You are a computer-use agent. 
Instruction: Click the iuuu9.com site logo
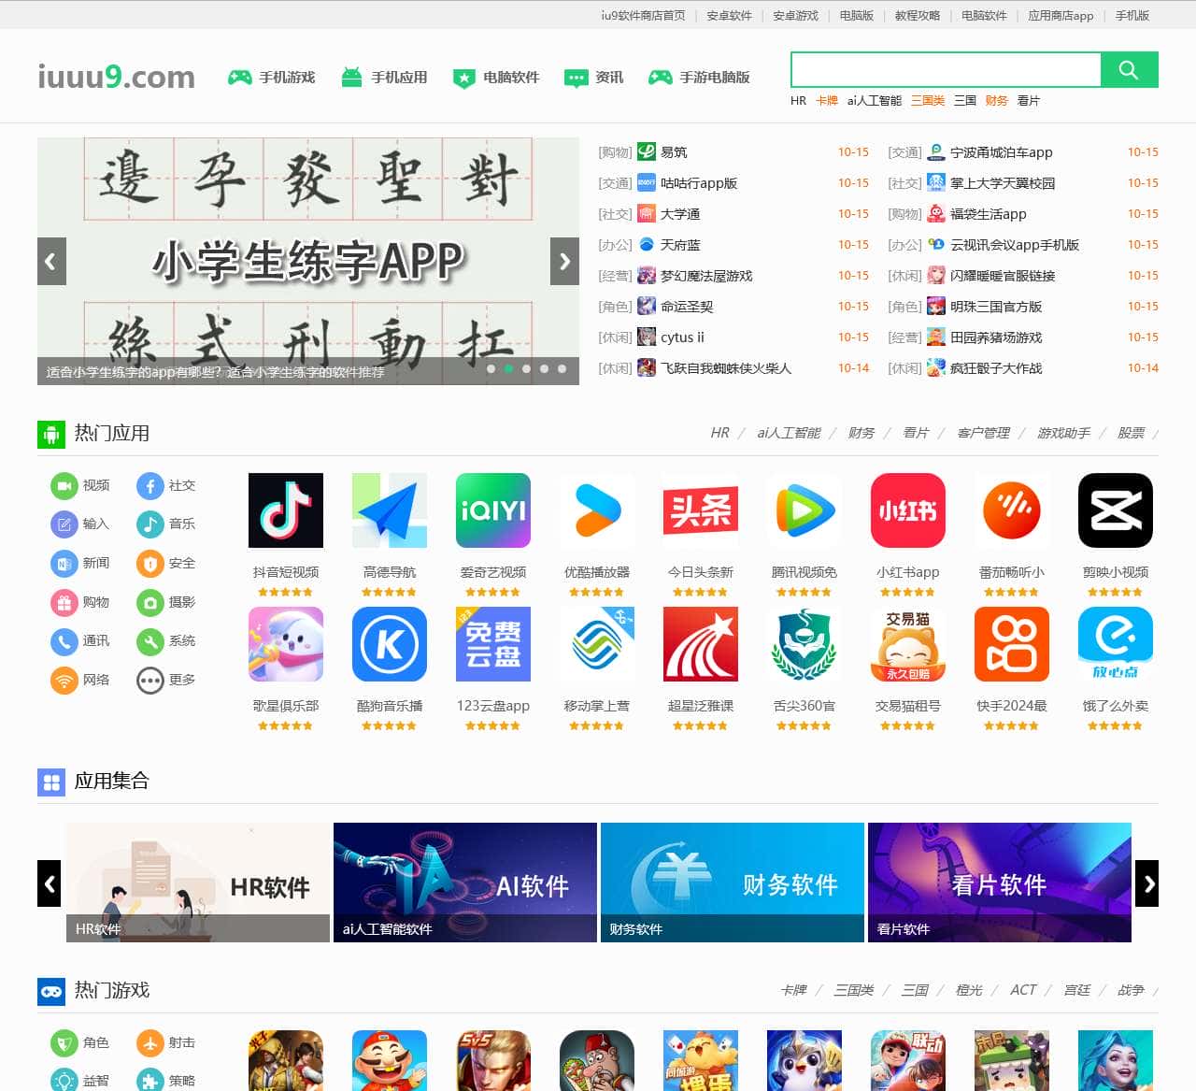pos(117,77)
